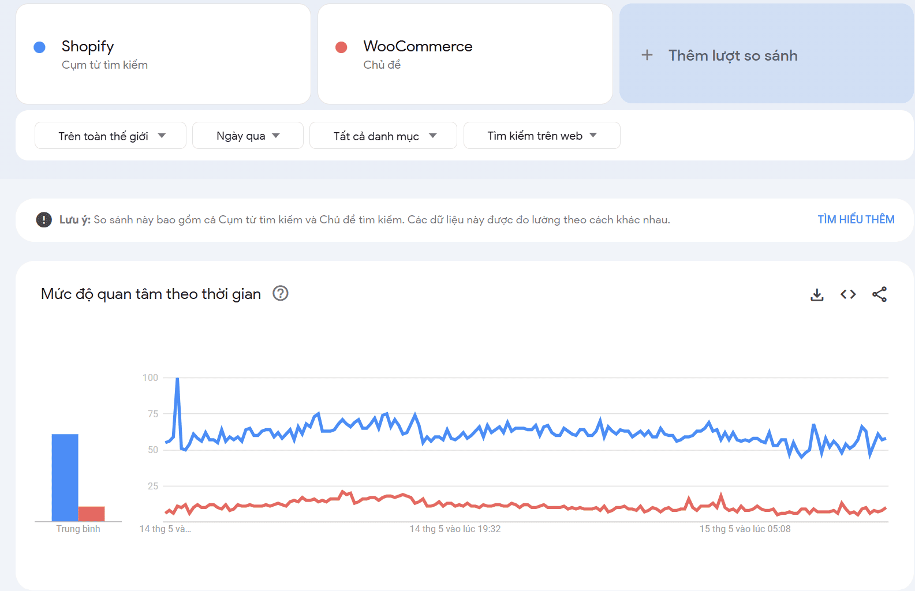Click the TÌM HIỂU THÊM link
This screenshot has width=915, height=591.
(856, 220)
